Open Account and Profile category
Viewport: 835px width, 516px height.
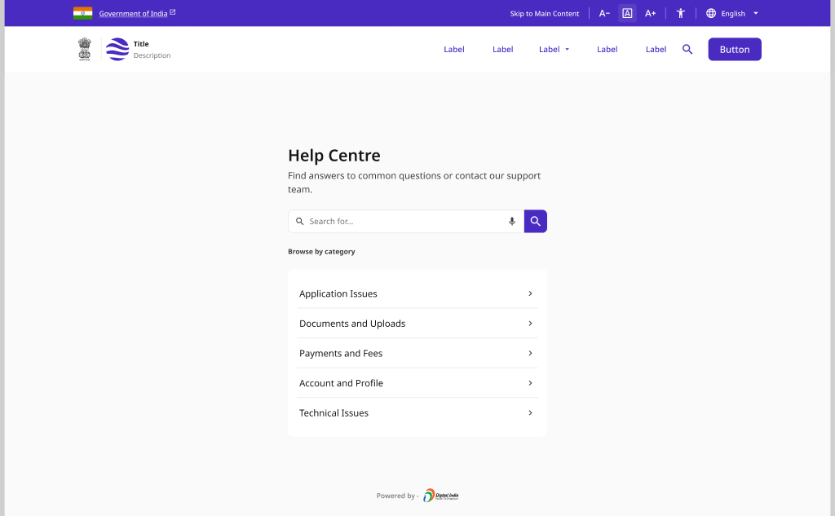tap(417, 383)
